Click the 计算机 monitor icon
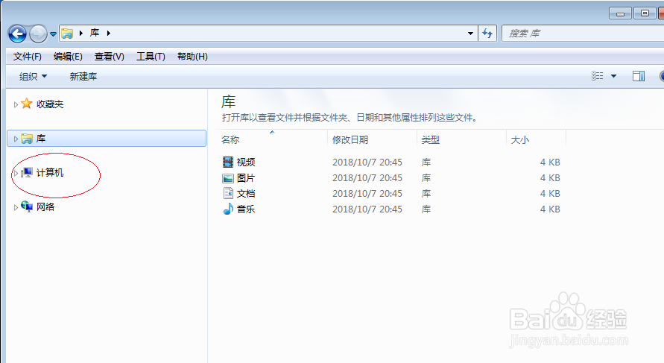Screen dimensions: 664x363 pyautogui.click(x=27, y=172)
